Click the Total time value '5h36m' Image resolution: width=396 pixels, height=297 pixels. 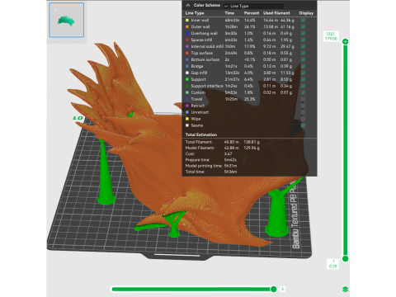tap(230, 172)
